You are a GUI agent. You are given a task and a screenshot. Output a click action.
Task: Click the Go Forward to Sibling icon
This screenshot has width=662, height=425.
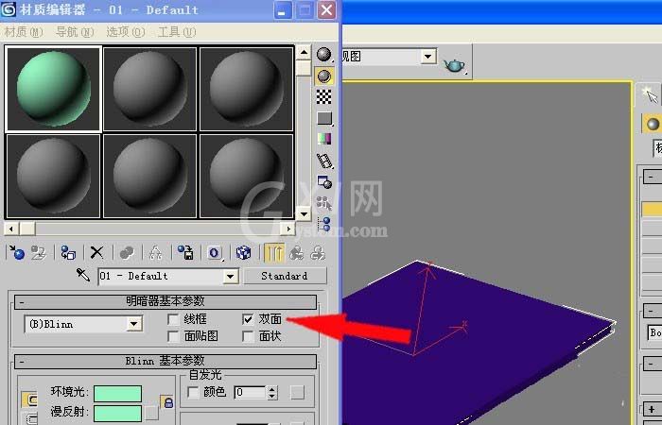(x=318, y=252)
